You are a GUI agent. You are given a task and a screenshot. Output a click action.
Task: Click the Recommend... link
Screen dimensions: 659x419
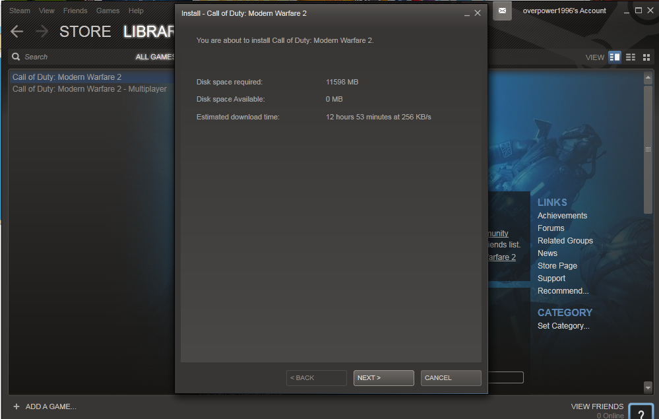coord(563,291)
